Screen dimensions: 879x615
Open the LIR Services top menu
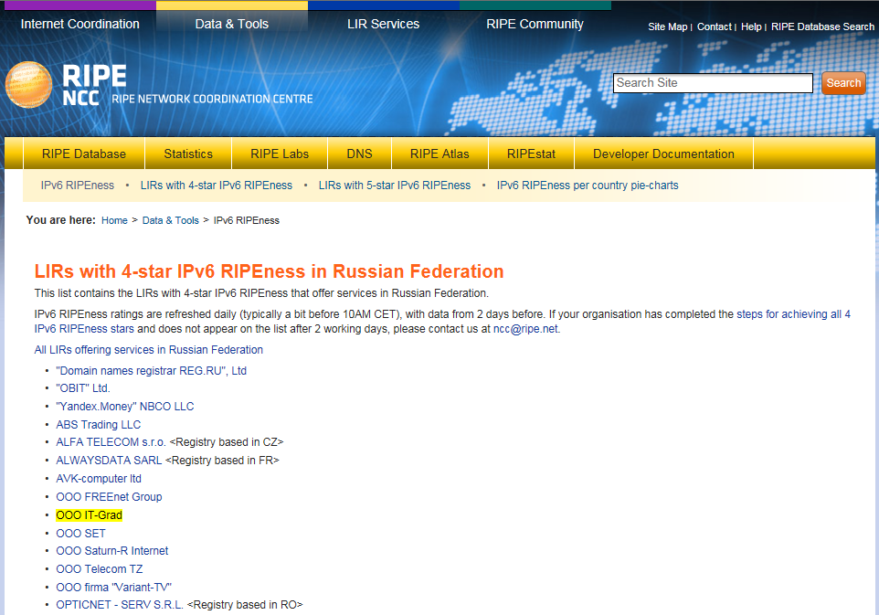(383, 24)
